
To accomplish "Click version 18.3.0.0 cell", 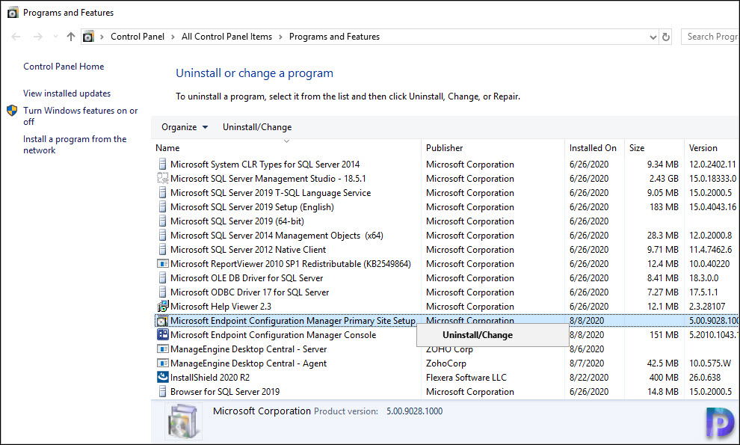I will [x=703, y=278].
